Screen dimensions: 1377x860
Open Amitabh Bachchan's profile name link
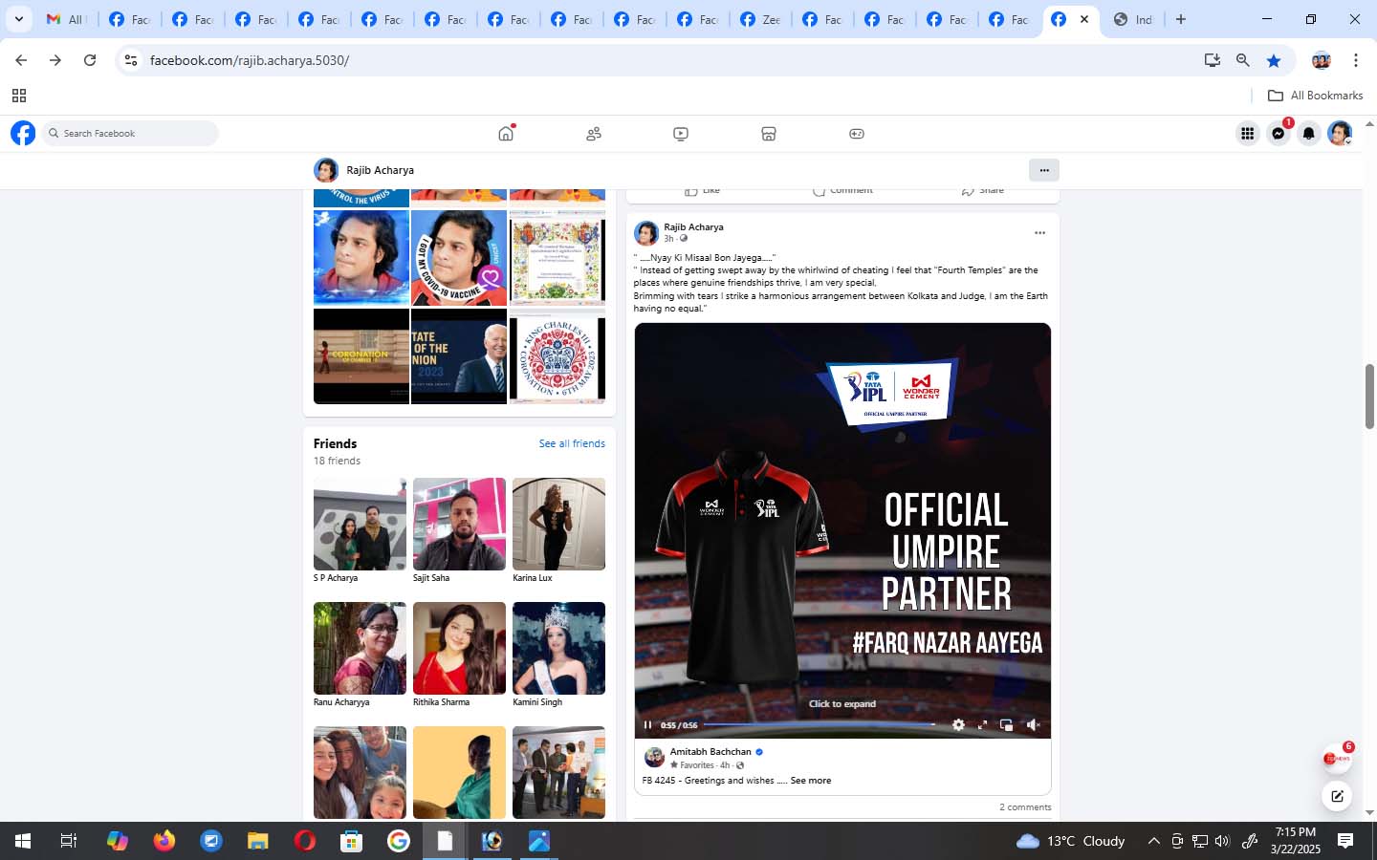[x=710, y=752]
